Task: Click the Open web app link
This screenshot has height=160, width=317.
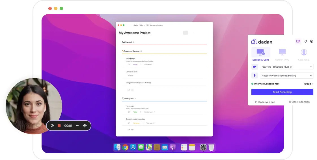Action: [x=265, y=102]
